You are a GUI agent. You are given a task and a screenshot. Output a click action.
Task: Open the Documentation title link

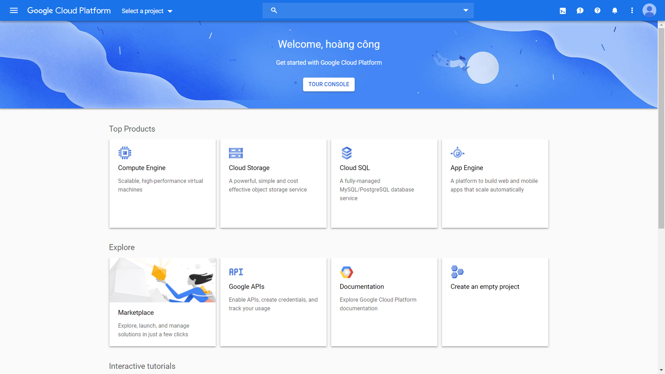[362, 287]
